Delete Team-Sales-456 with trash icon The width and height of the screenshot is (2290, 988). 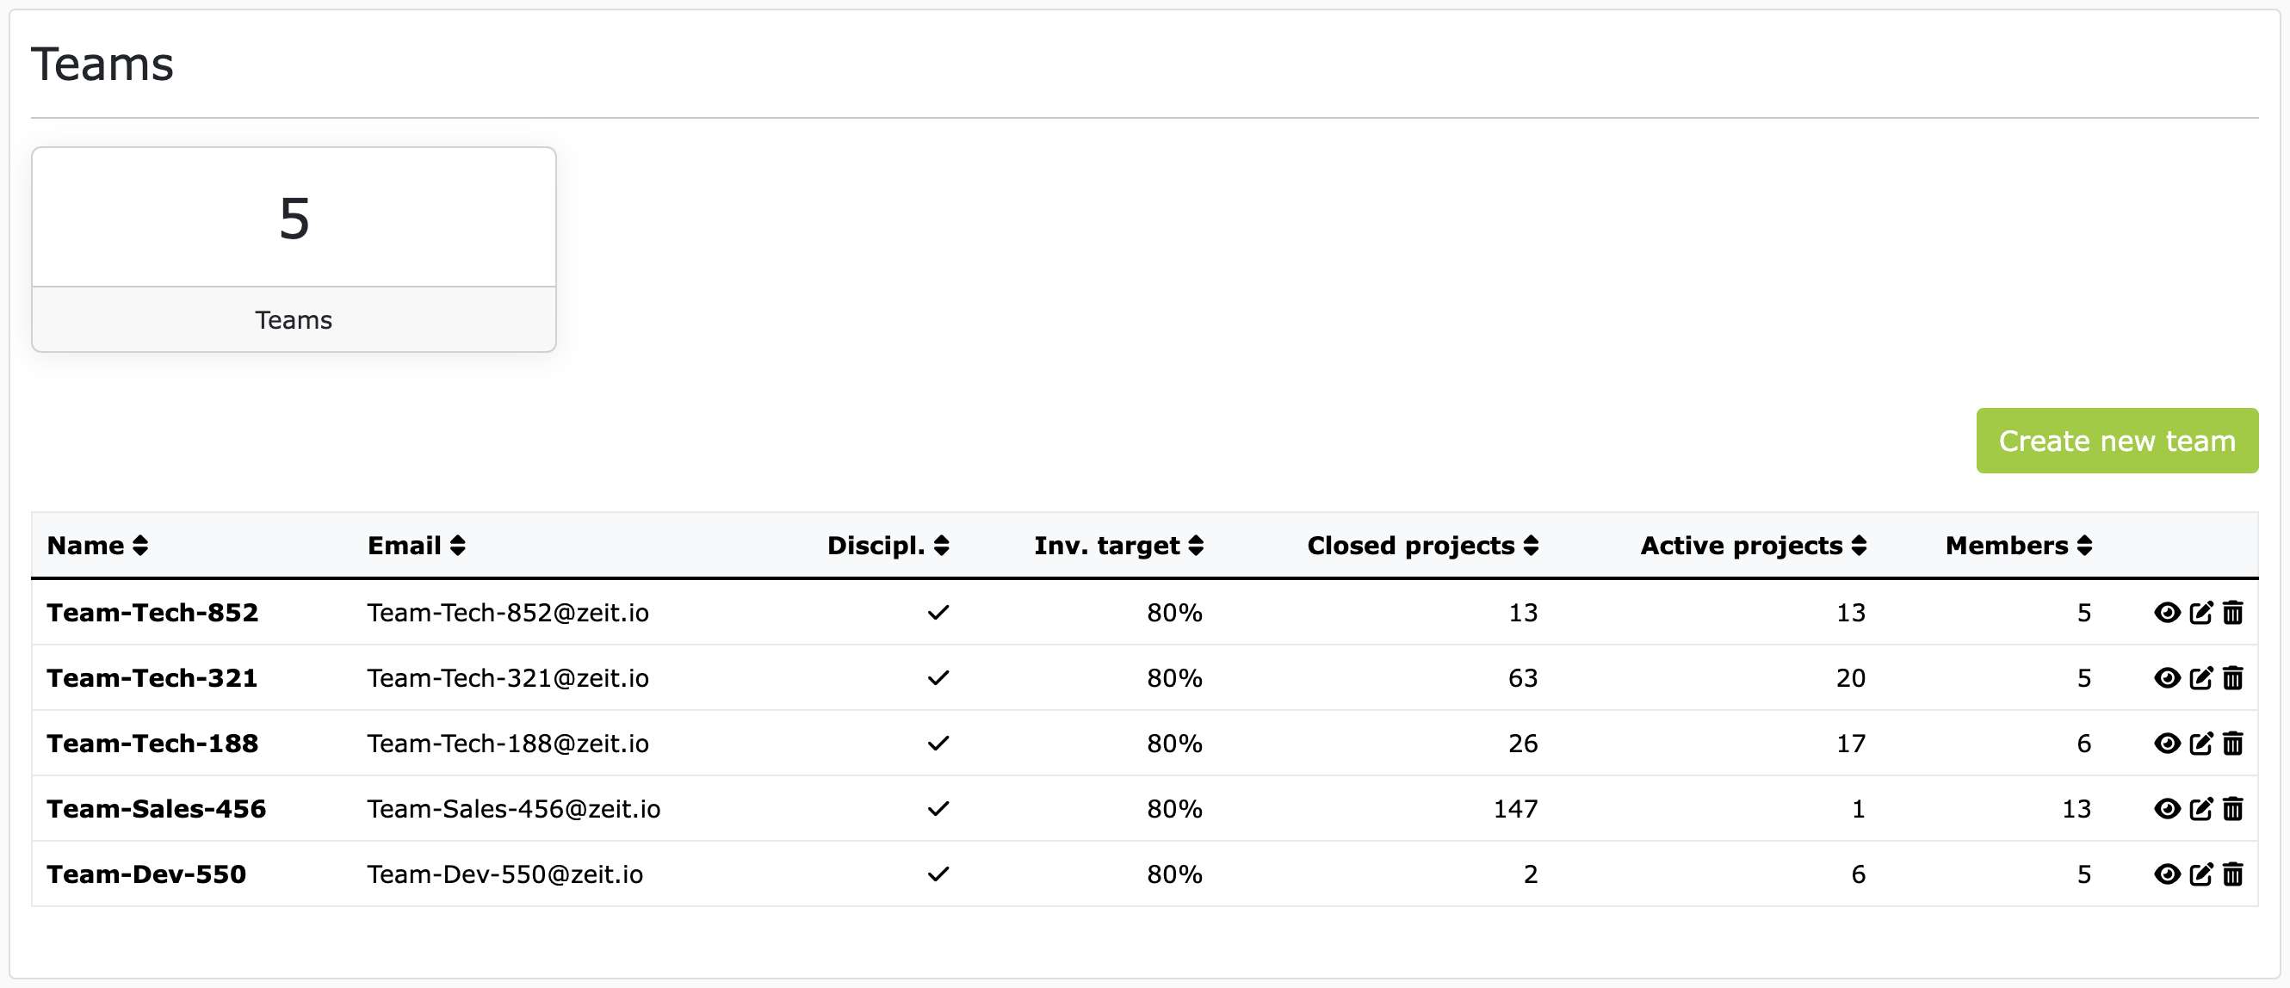[2232, 808]
